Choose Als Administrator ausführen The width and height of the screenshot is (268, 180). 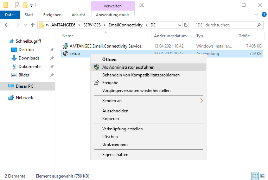coord(148,67)
